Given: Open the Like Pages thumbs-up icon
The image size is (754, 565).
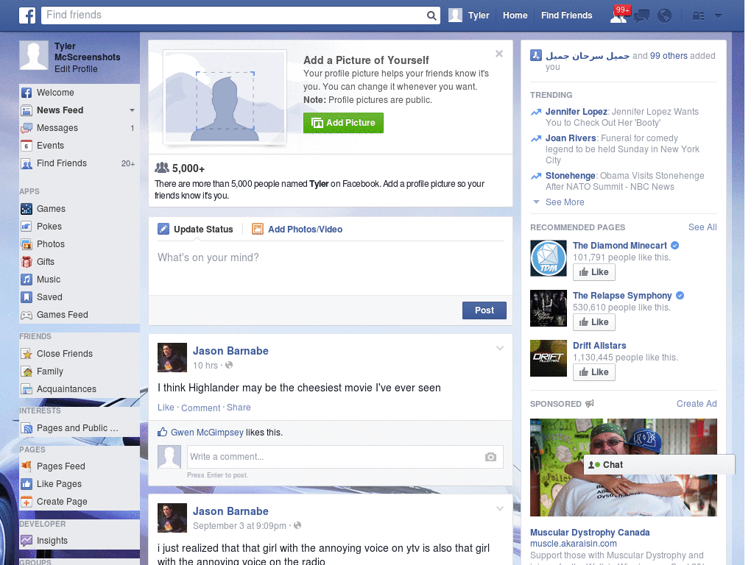Looking at the screenshot, I should coord(27,484).
